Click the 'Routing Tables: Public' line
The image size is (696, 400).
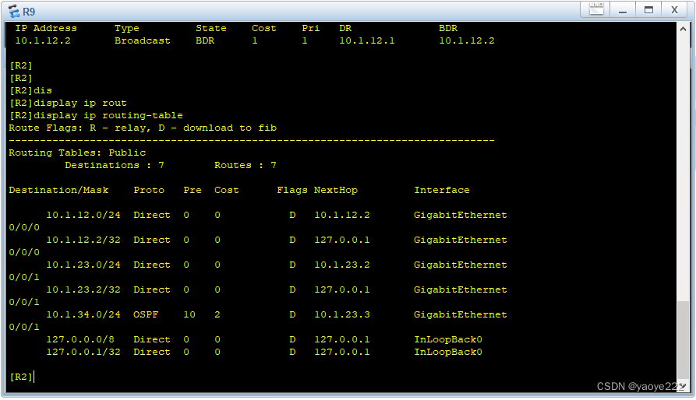click(77, 153)
